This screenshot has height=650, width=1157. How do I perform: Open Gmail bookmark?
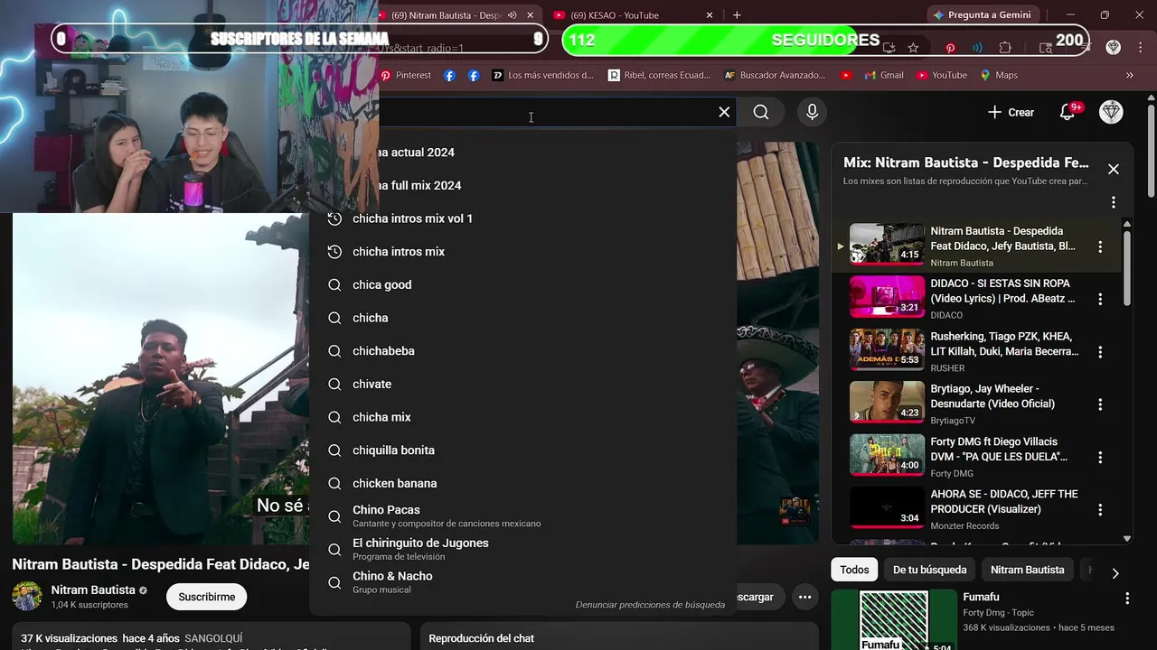tap(884, 75)
